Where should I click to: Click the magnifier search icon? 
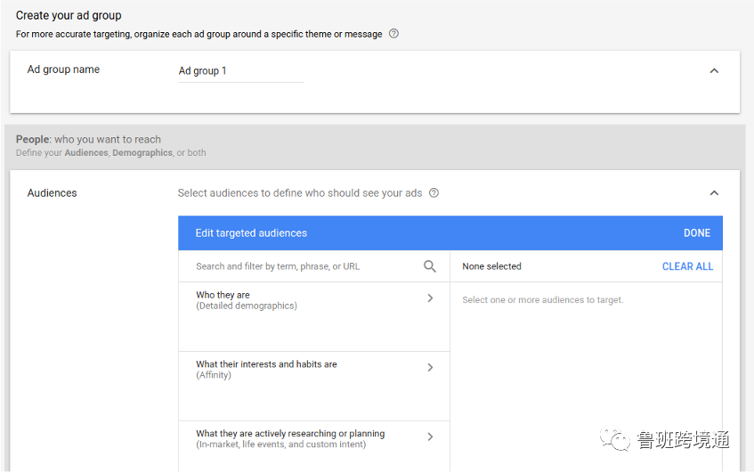[430, 266]
